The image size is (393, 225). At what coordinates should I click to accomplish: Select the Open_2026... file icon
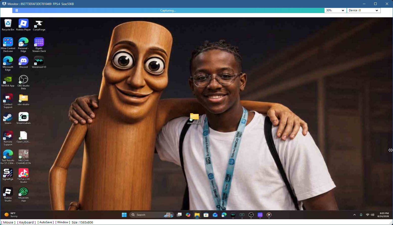pyautogui.click(x=23, y=137)
